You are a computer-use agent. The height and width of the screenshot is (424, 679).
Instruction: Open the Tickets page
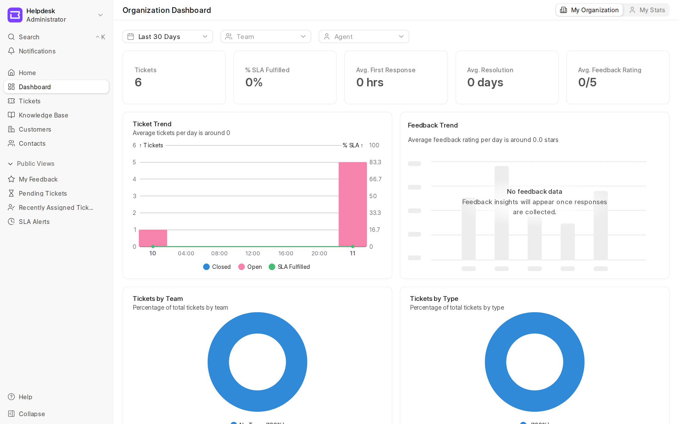pyautogui.click(x=56, y=101)
